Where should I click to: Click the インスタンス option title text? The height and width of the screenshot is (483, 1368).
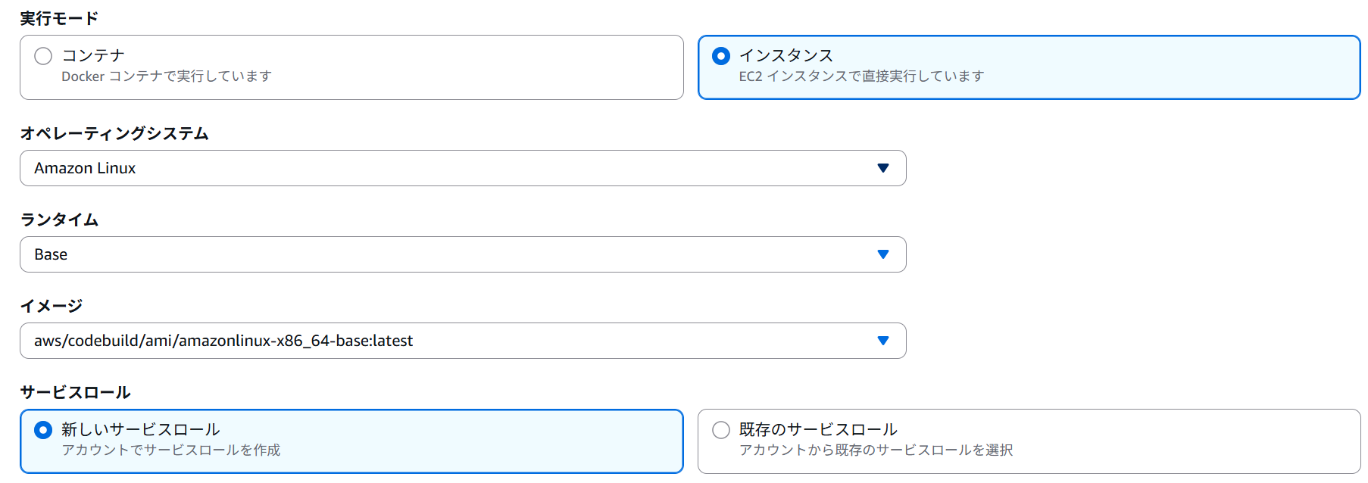click(786, 55)
